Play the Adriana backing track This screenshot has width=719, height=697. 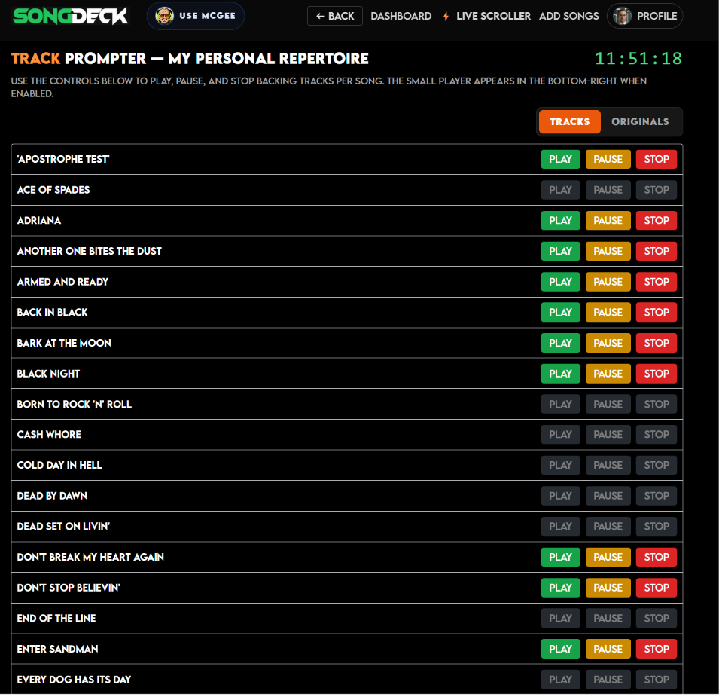click(x=560, y=221)
